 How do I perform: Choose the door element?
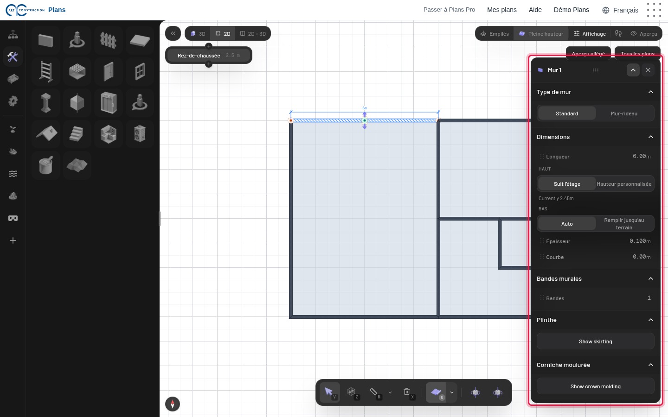(x=109, y=72)
